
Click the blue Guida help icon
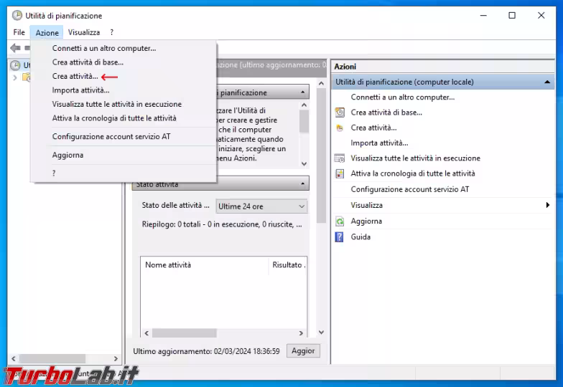340,237
